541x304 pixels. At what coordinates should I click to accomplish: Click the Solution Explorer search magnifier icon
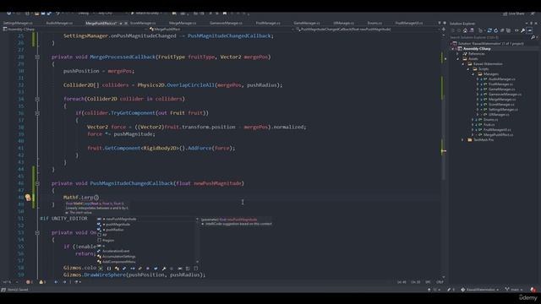(x=533, y=37)
